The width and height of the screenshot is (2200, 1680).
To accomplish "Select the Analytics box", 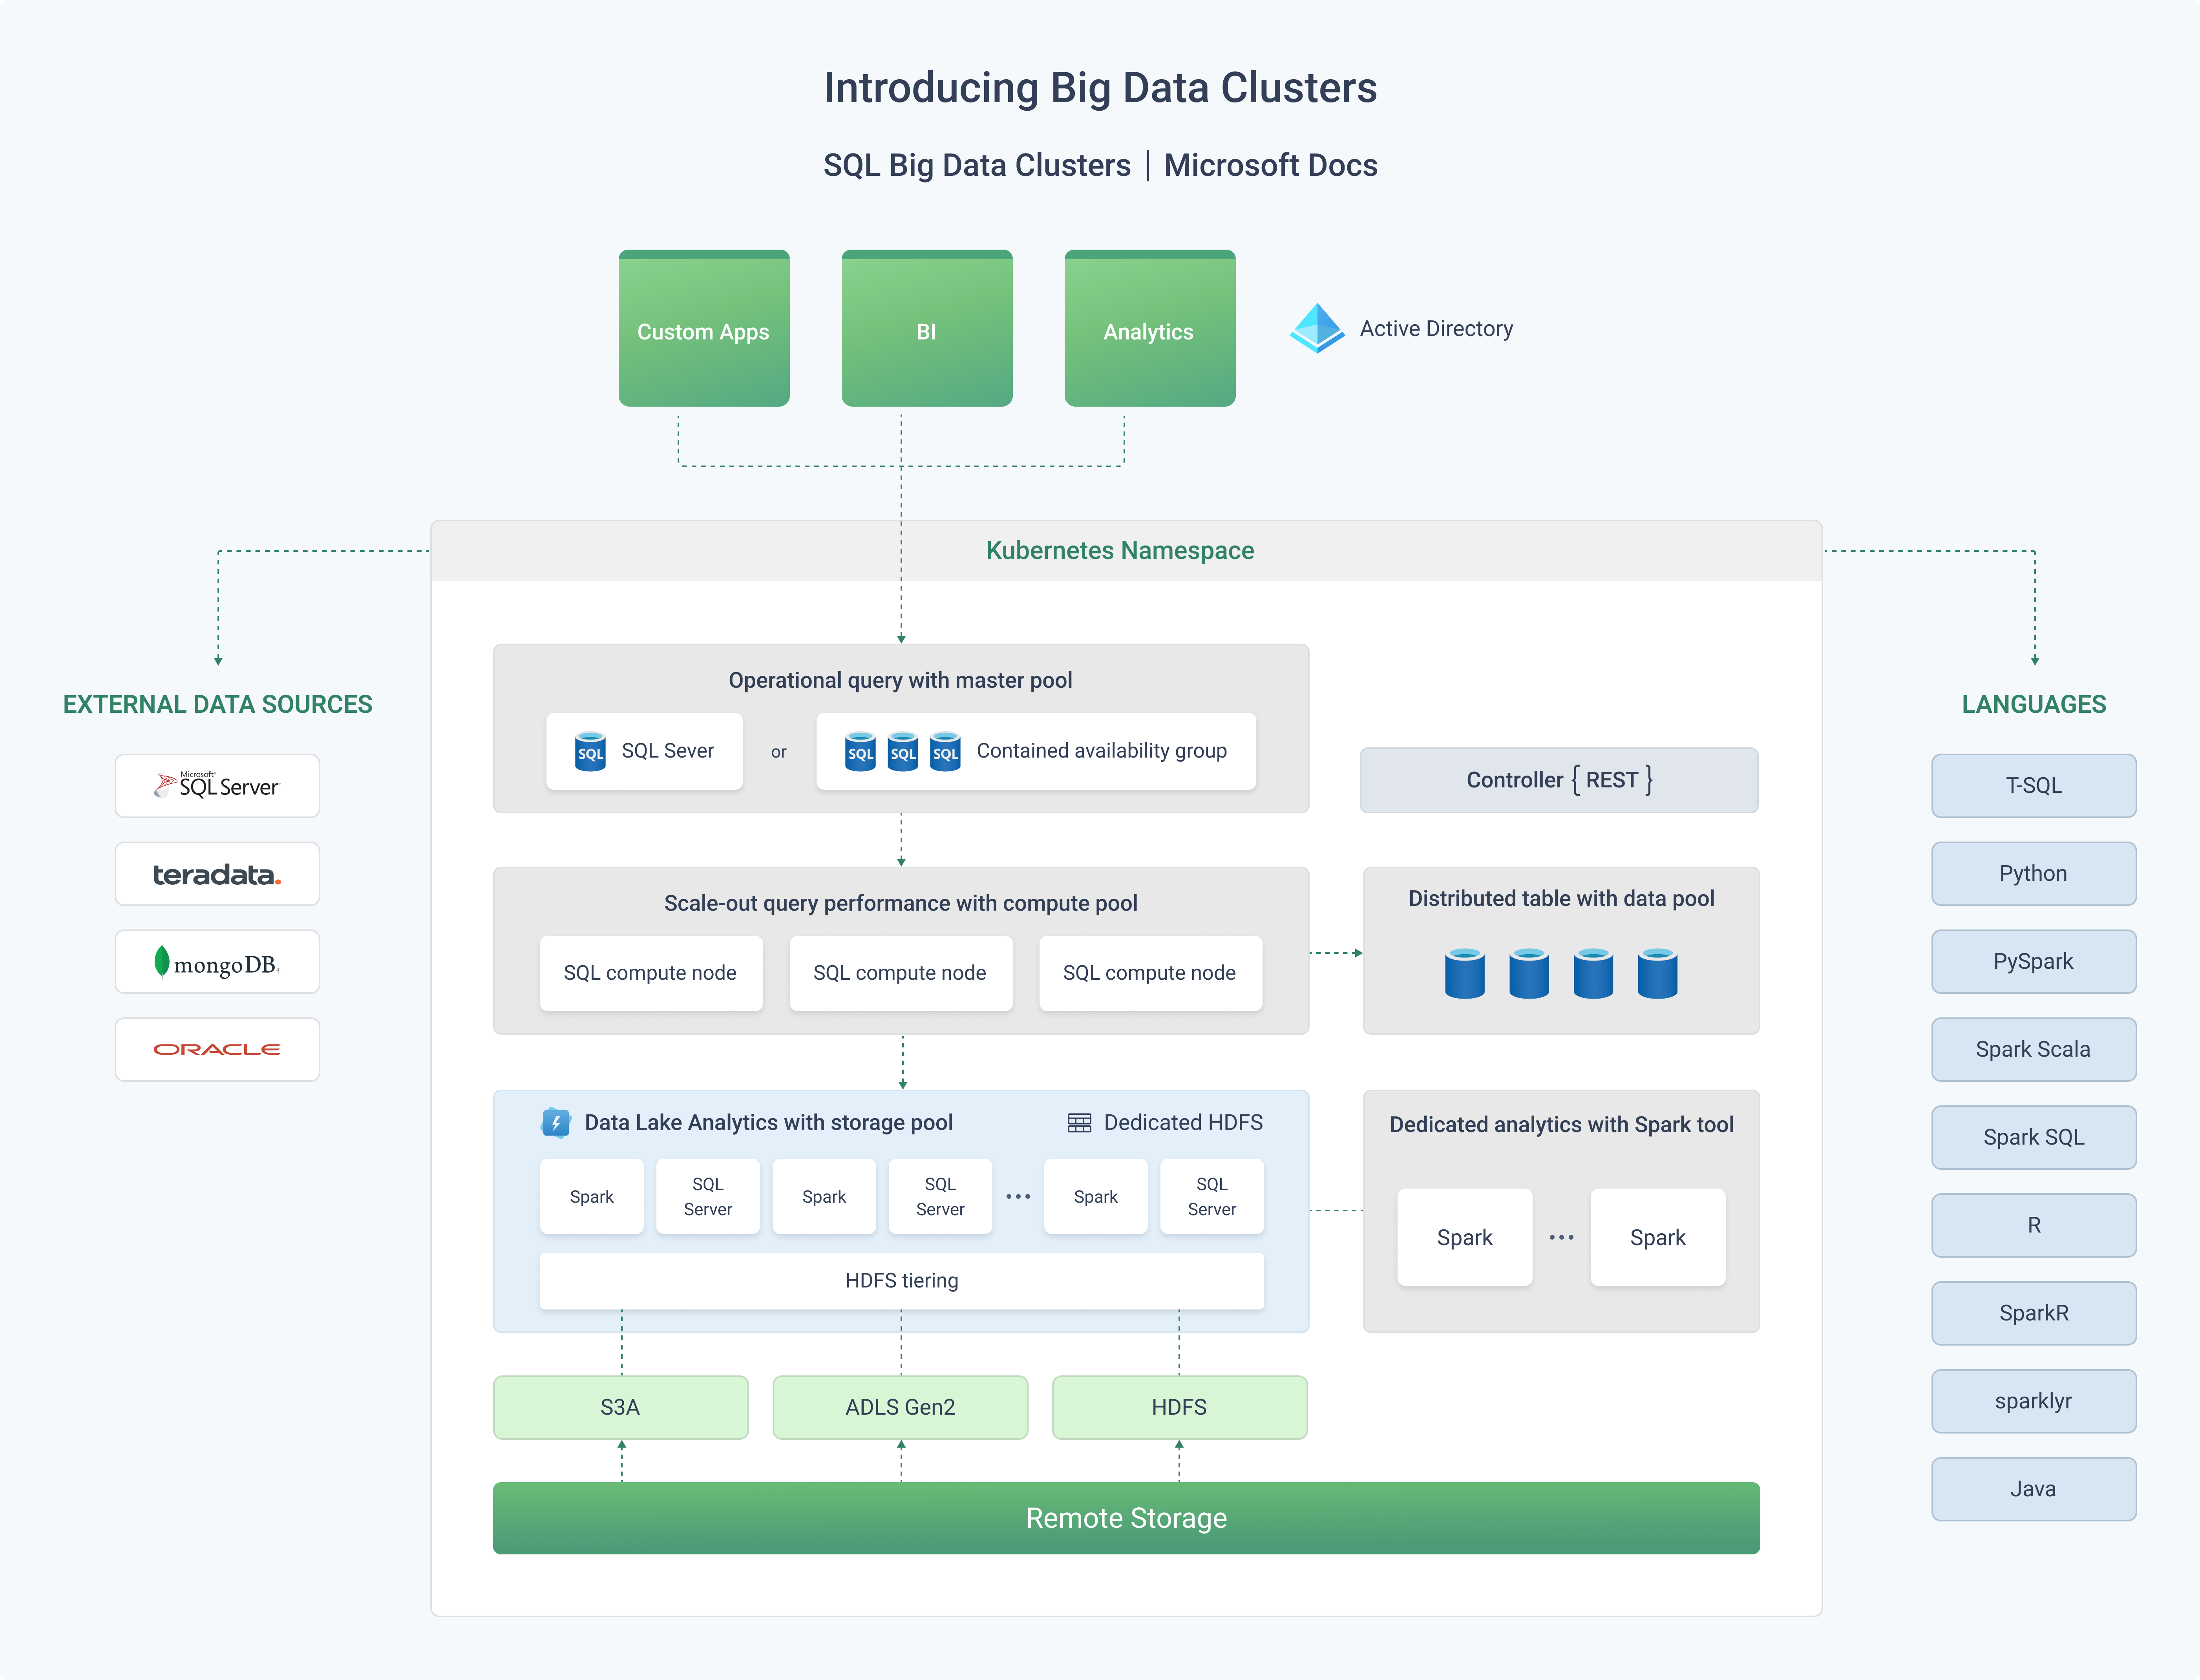I will click(1150, 328).
